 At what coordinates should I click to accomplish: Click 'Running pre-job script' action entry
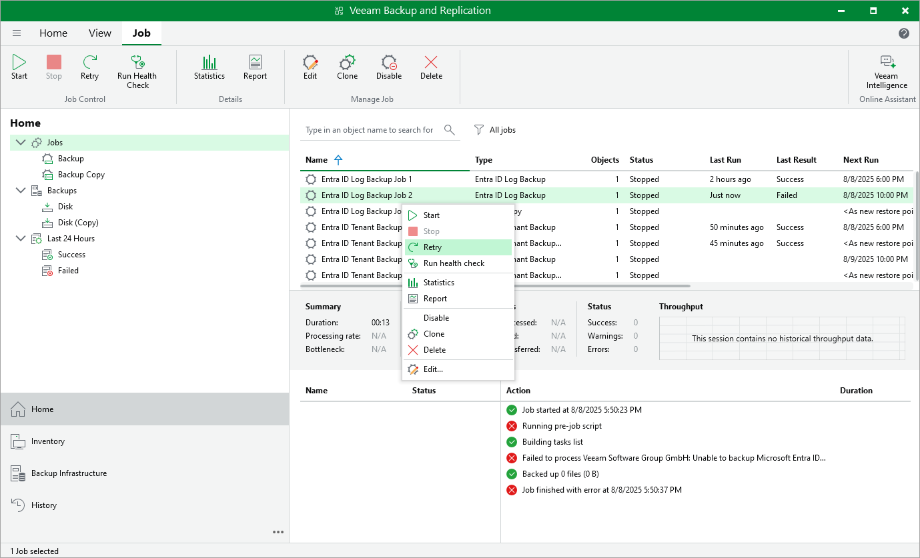point(562,426)
